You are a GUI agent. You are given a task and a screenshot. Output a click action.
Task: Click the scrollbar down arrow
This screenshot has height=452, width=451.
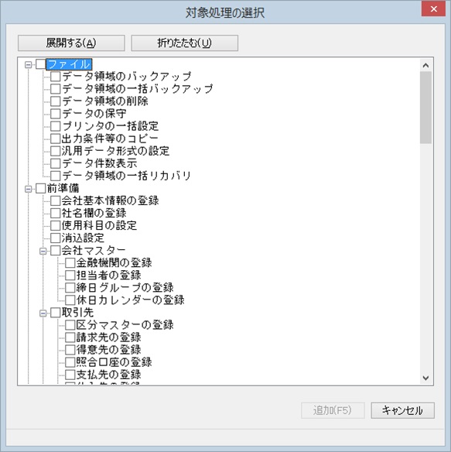coord(425,378)
